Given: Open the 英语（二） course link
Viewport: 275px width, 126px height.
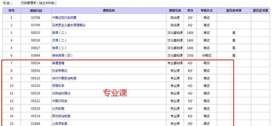Looking at the screenshot, I should coord(59,33).
